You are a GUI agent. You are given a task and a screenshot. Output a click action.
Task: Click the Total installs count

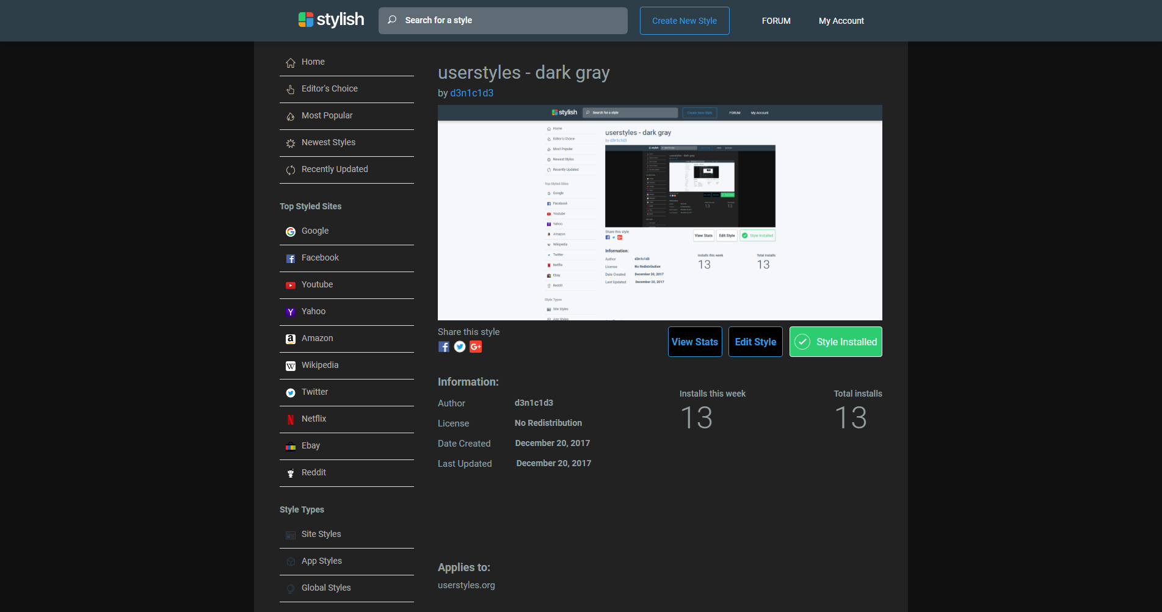[851, 418]
